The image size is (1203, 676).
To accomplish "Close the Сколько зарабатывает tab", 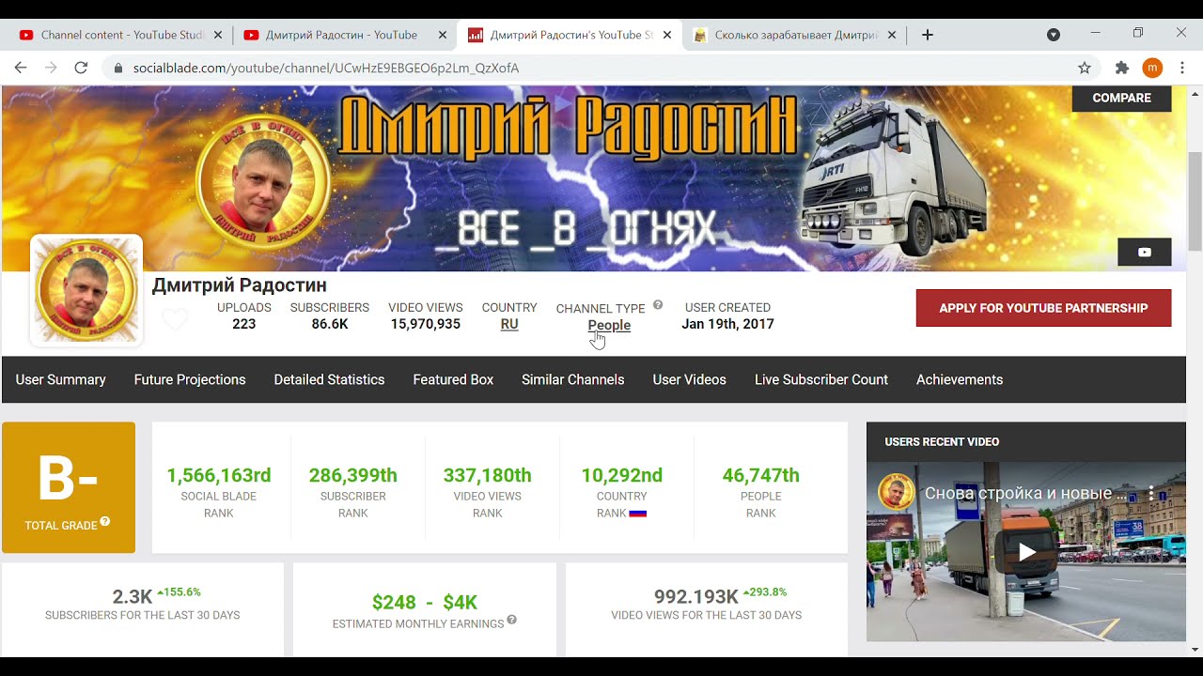I will [891, 35].
